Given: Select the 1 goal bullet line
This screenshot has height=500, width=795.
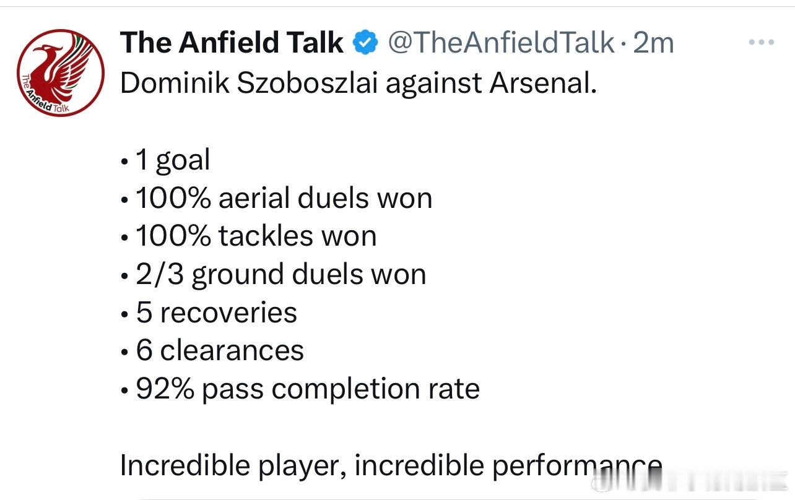Looking at the screenshot, I should pyautogui.click(x=165, y=160).
